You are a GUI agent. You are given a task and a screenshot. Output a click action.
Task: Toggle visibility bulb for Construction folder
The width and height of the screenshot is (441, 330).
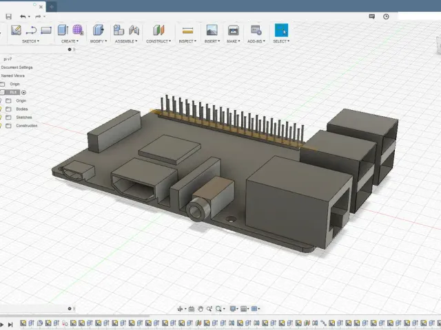tap(1, 126)
